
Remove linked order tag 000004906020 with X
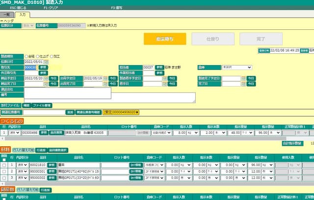tap(137, 112)
